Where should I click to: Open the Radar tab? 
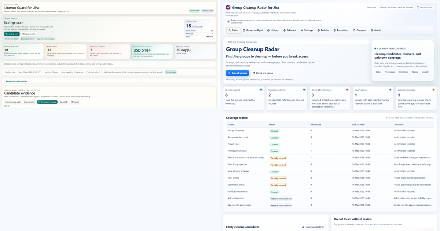pyautogui.click(x=233, y=30)
